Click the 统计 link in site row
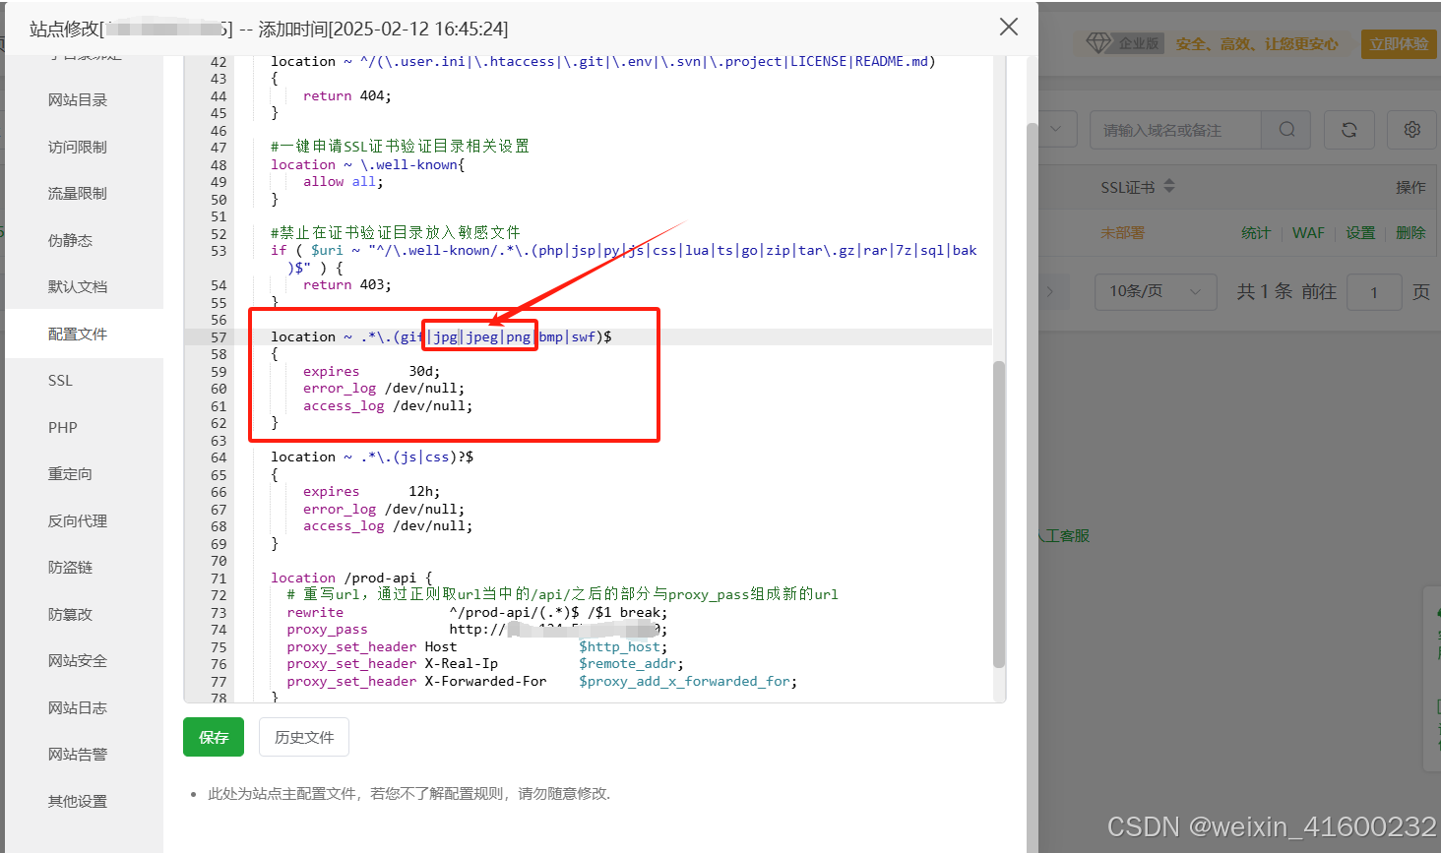Viewport: 1441px width, 853px height. coord(1256,233)
